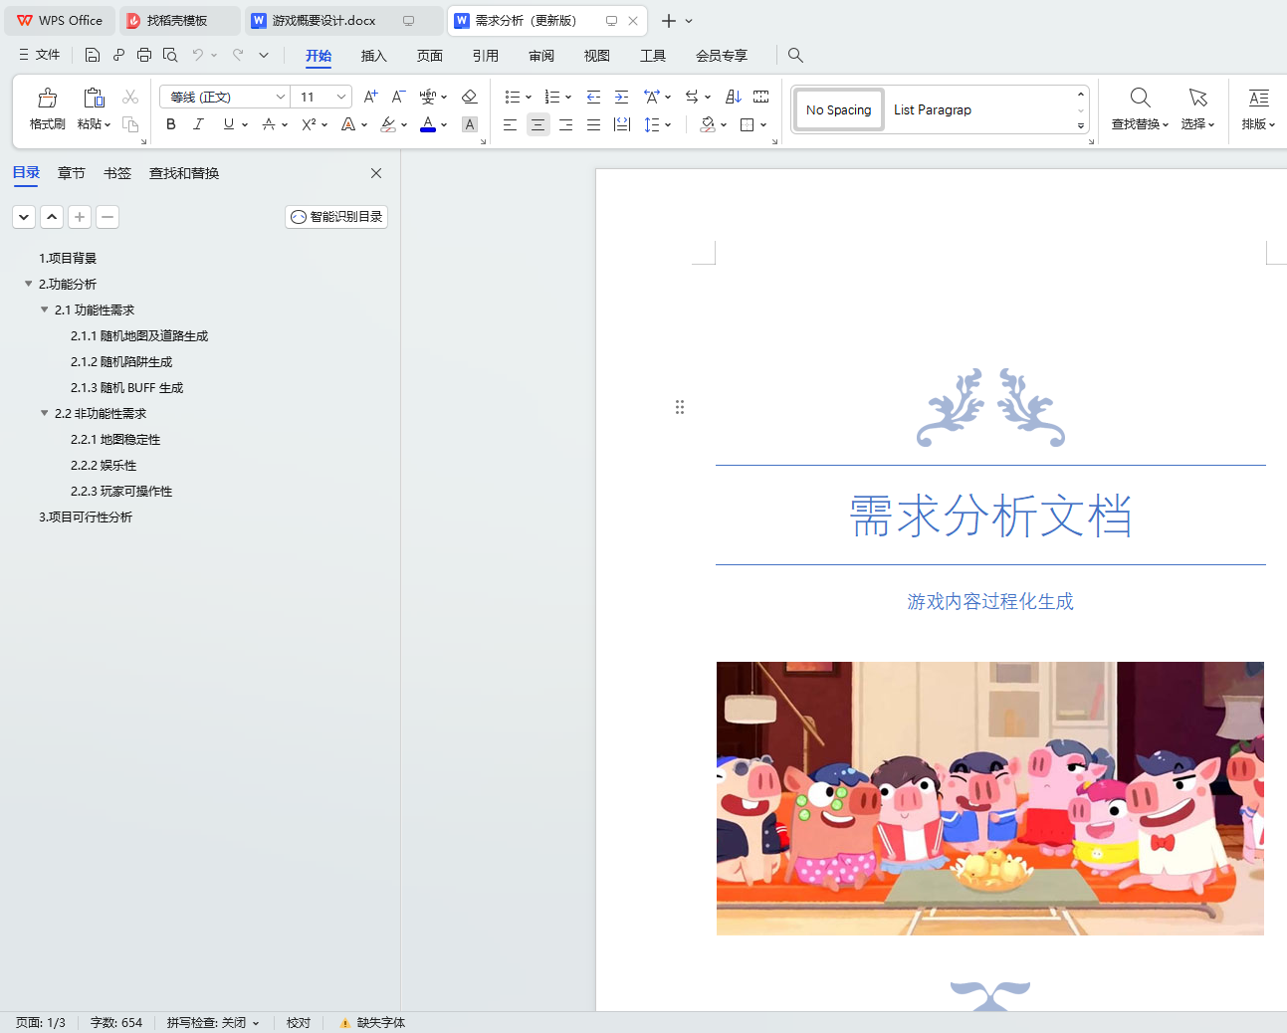
Task: Toggle center paragraph alignment
Action: [x=537, y=124]
